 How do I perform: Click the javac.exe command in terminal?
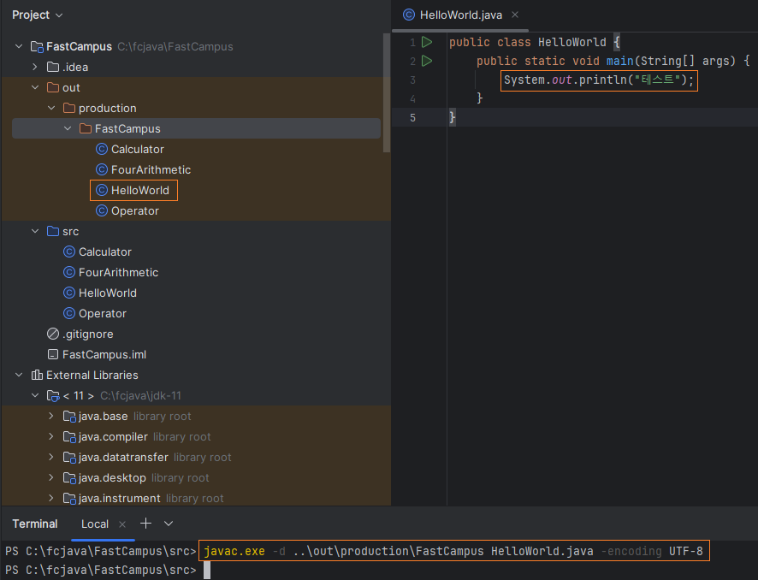234,551
